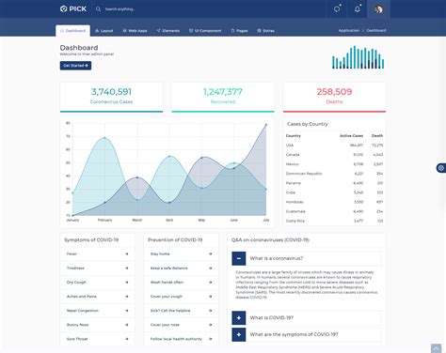Click the search magnifier icon
Screen dimensions: 446x353
[x=98, y=9]
